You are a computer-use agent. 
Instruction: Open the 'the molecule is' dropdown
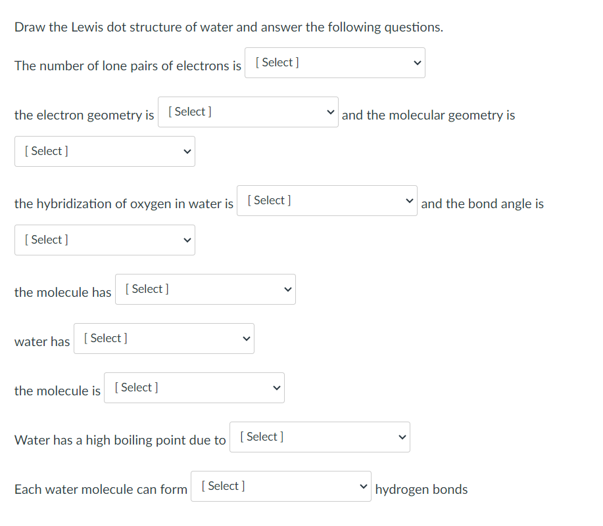(194, 388)
